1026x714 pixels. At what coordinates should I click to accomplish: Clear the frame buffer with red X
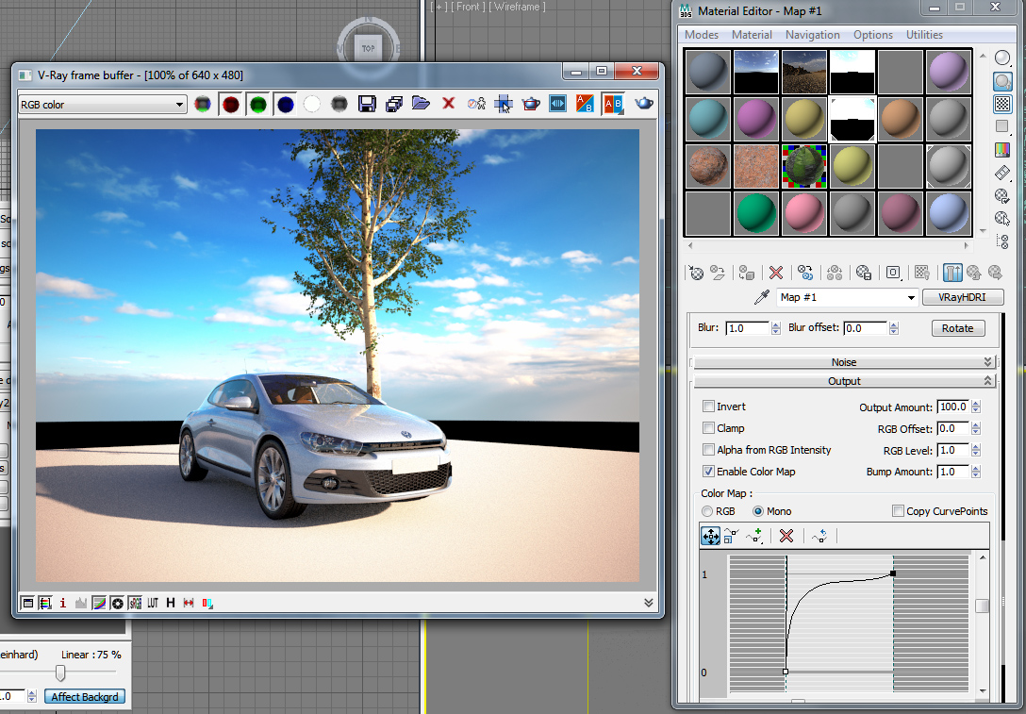tap(449, 104)
